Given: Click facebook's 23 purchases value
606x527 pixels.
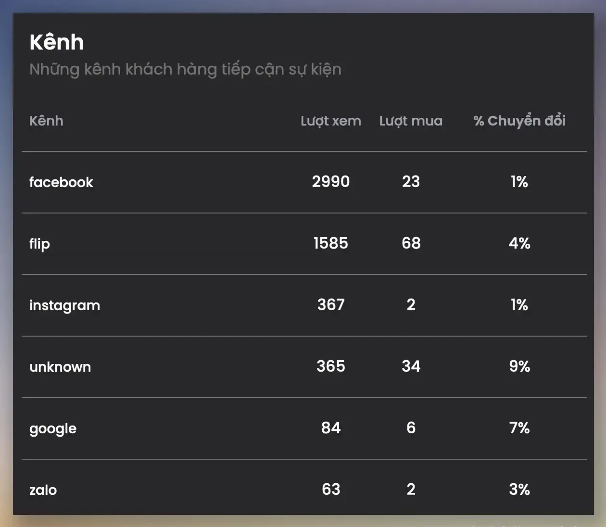Looking at the screenshot, I should [x=411, y=182].
